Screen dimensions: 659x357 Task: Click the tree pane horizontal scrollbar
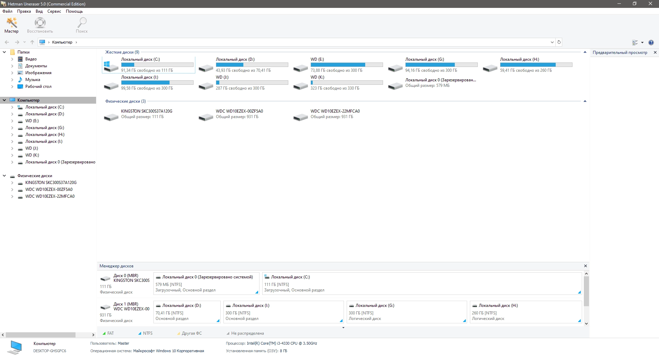pyautogui.click(x=41, y=335)
